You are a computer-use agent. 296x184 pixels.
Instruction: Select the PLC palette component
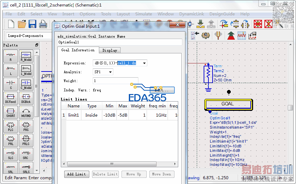tap(11, 126)
